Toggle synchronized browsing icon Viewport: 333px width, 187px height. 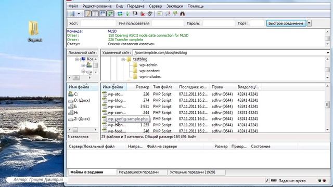click(175, 14)
